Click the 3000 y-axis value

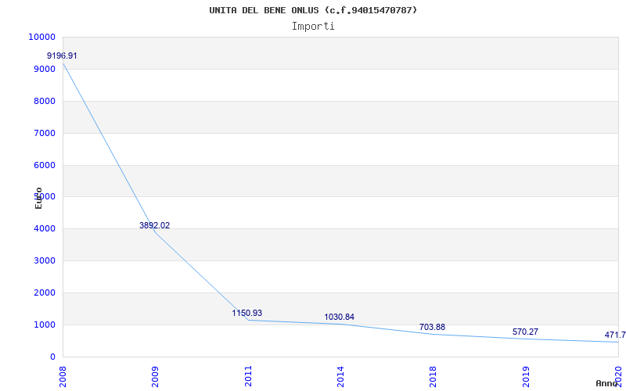pos(45,261)
